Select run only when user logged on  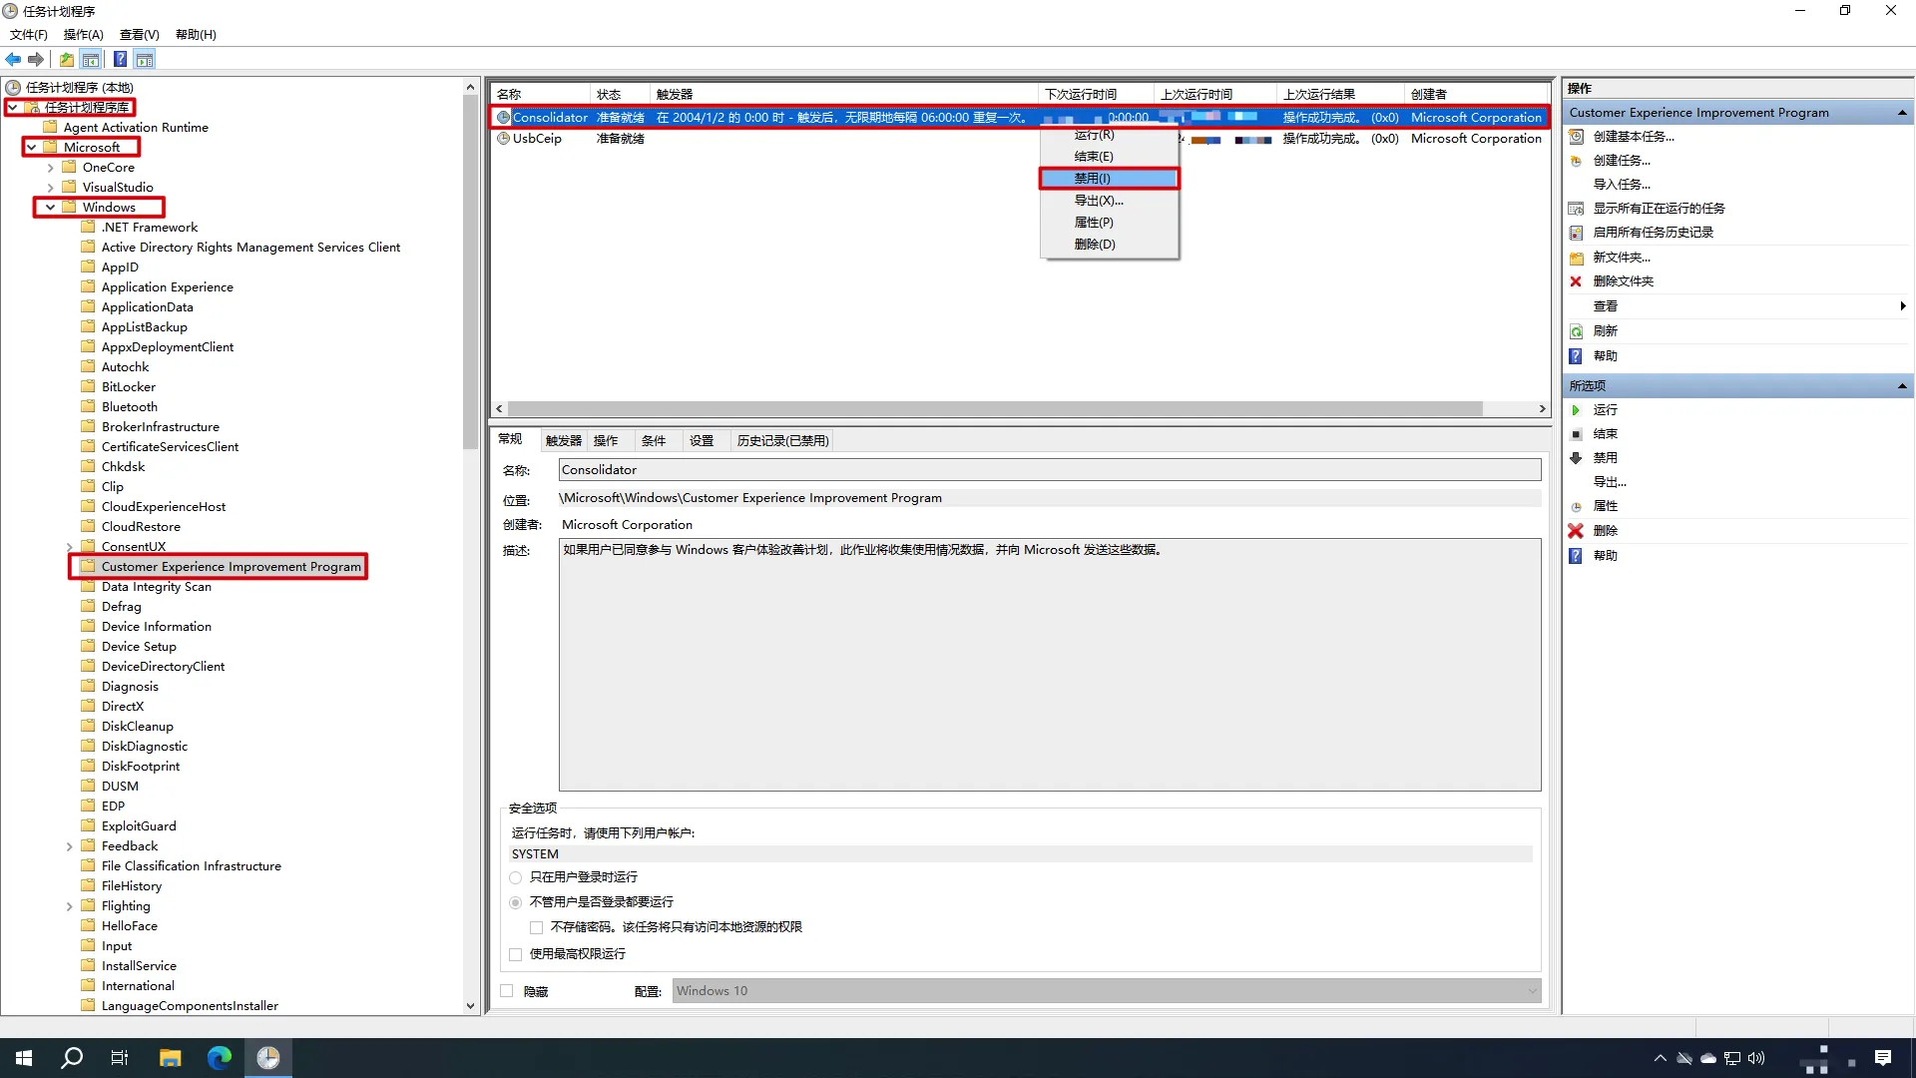(x=516, y=877)
